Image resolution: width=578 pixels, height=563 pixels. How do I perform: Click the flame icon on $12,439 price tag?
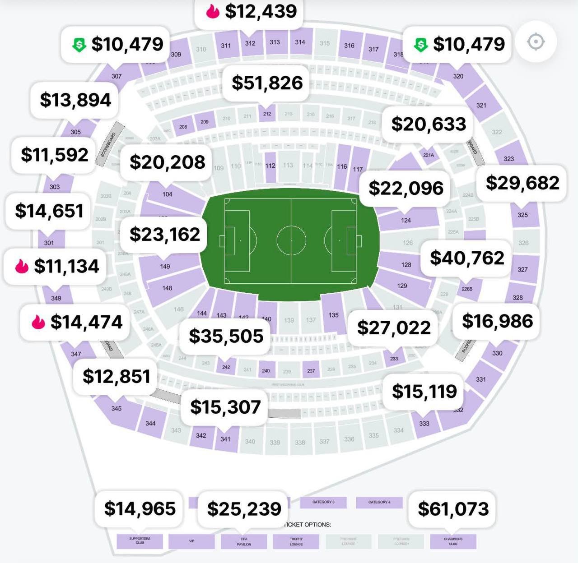213,11
